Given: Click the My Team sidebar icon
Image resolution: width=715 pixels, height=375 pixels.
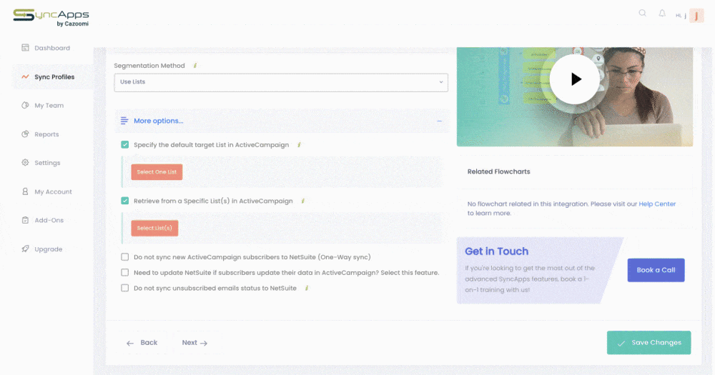Looking at the screenshot, I should [25, 105].
